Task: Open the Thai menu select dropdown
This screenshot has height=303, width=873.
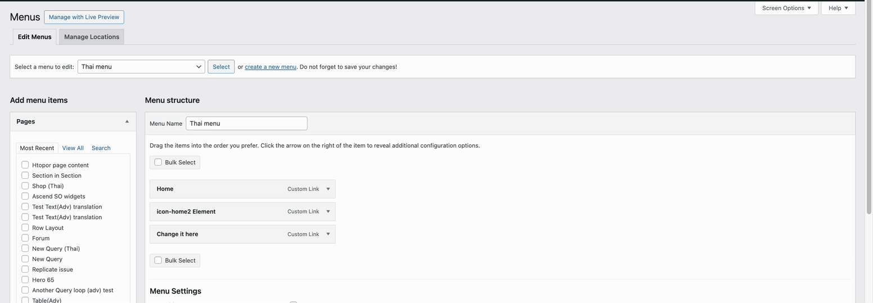Action: [x=141, y=67]
